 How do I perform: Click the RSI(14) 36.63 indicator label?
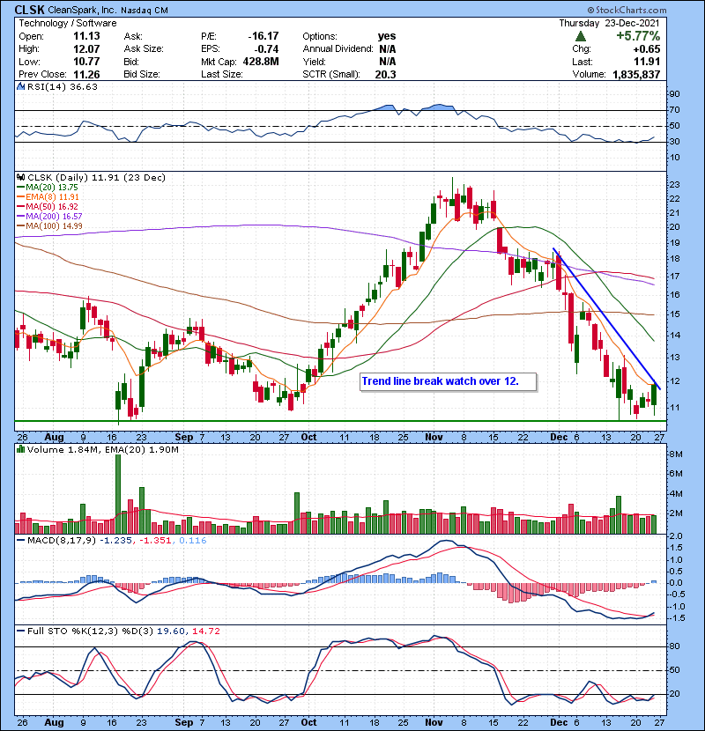63,86
